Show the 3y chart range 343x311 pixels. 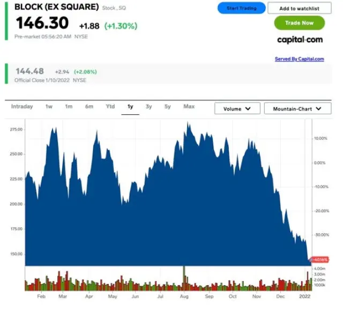coord(149,107)
